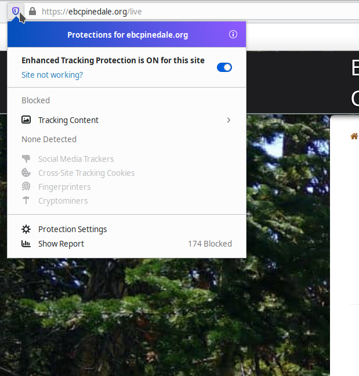
Task: Click the '174 Blocked' count
Action: pyautogui.click(x=210, y=244)
